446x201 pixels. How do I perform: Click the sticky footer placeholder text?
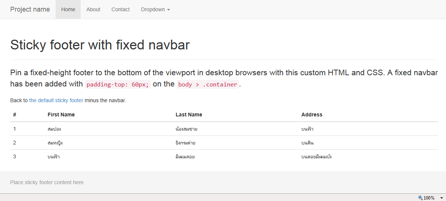47,182
